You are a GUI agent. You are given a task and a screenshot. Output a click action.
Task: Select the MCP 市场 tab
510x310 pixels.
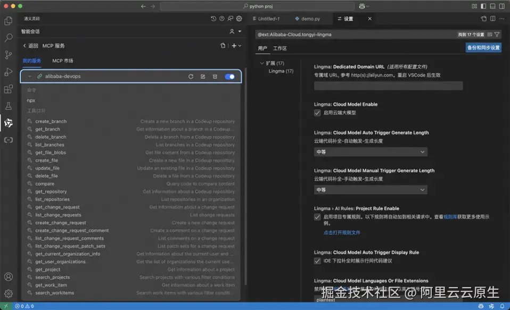tap(63, 61)
